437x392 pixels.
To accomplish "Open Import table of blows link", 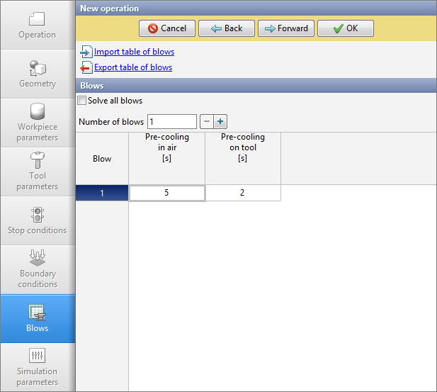I will pyautogui.click(x=134, y=52).
